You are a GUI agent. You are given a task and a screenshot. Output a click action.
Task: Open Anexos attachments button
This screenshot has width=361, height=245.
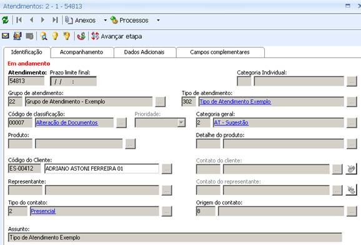click(x=80, y=20)
